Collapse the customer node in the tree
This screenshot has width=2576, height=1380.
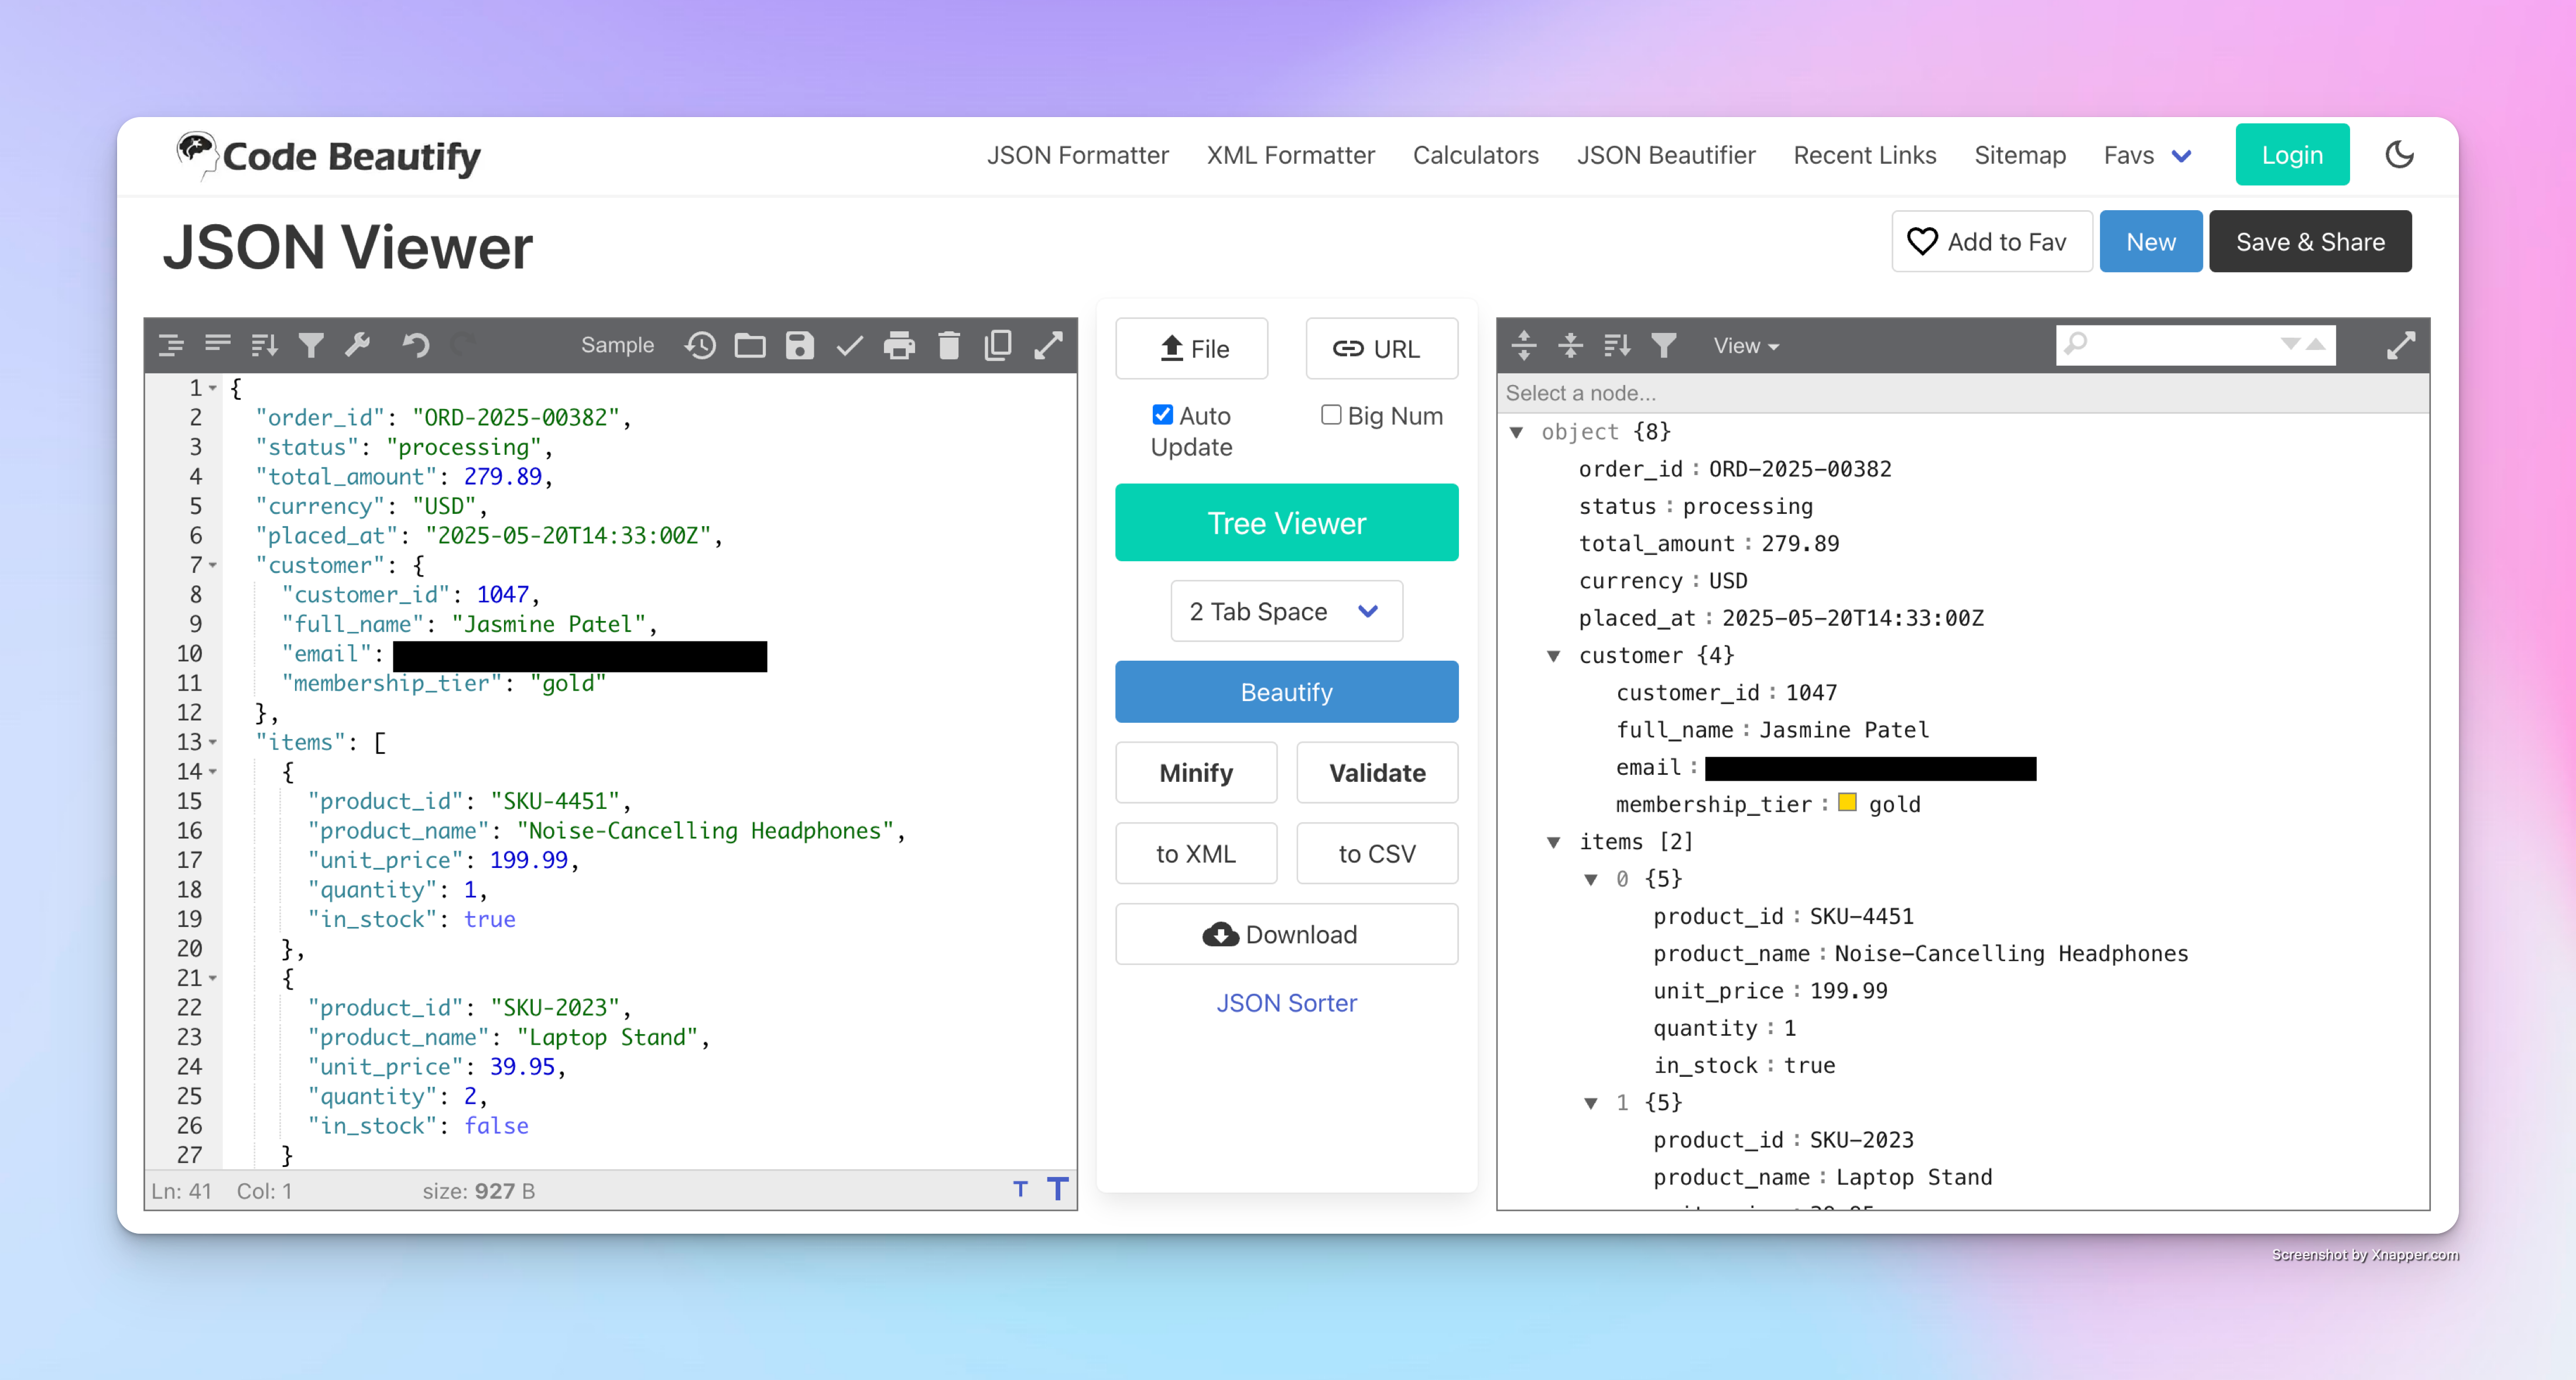coord(1554,655)
